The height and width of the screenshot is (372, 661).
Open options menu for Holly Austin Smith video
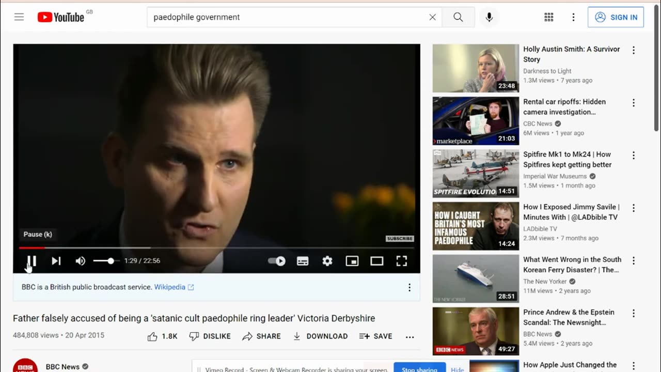(x=634, y=50)
